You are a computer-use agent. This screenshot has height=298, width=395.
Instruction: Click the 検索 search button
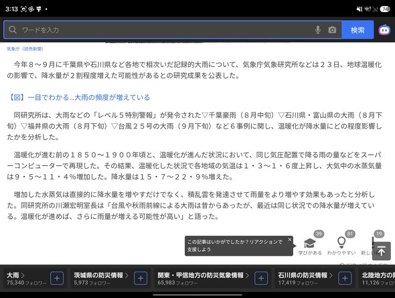tap(358, 30)
